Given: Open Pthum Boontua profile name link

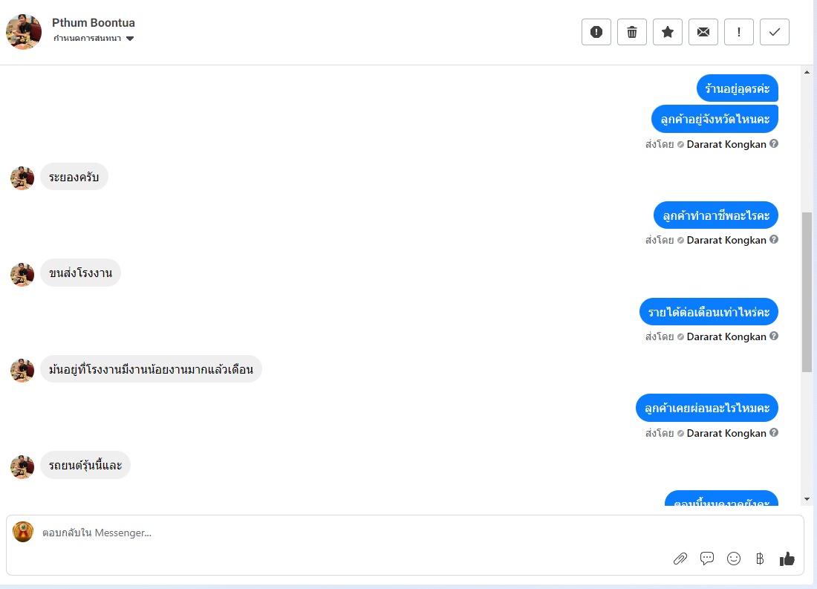Looking at the screenshot, I should [94, 23].
